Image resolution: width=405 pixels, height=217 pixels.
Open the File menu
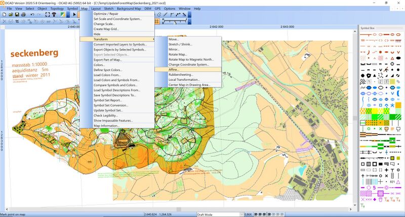tap(9, 9)
